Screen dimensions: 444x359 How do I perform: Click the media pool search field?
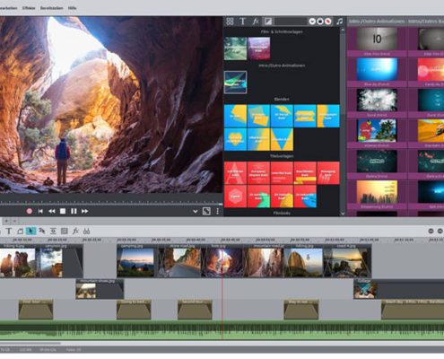(291, 22)
